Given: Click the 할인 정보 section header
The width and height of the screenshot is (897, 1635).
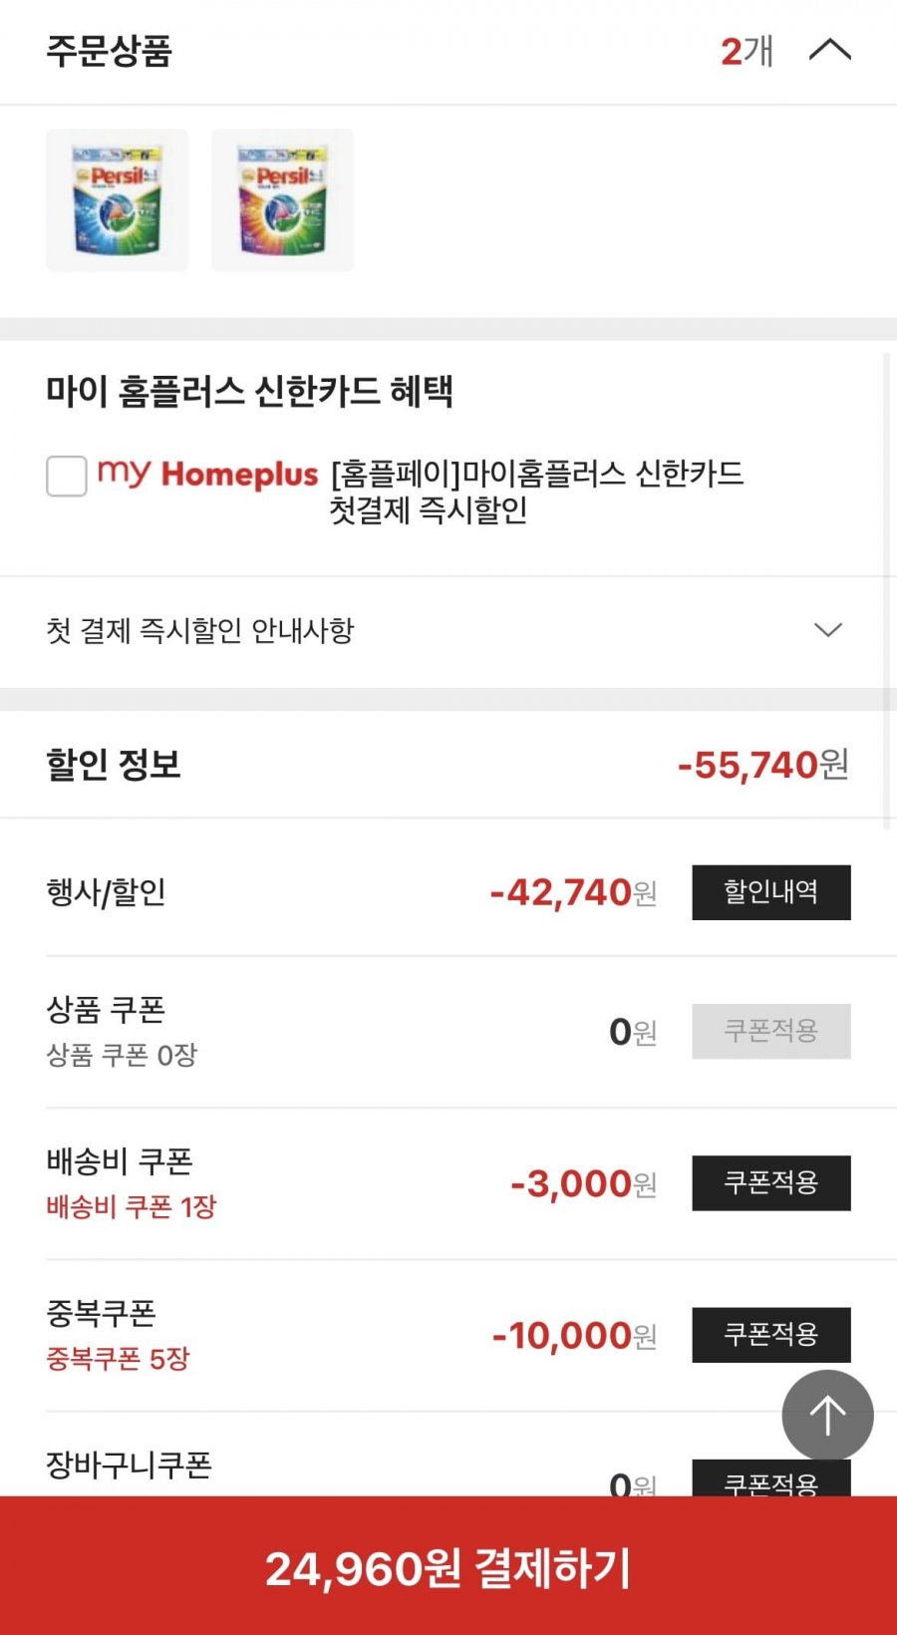Looking at the screenshot, I should click(x=114, y=765).
